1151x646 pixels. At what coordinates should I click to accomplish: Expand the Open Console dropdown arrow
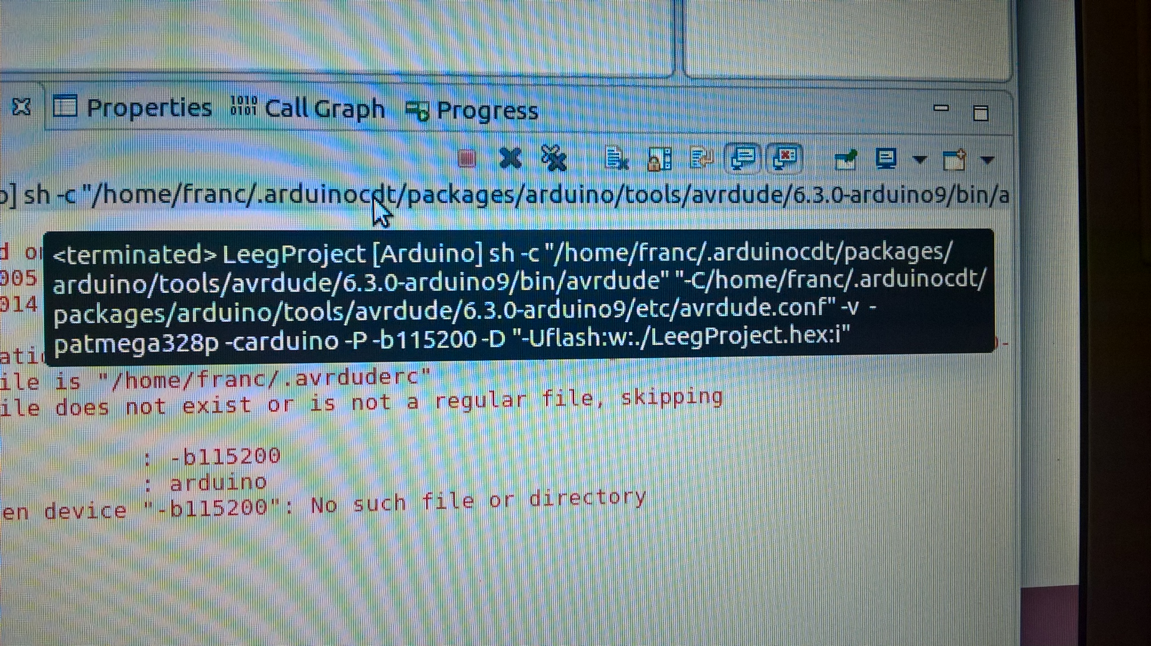[987, 159]
